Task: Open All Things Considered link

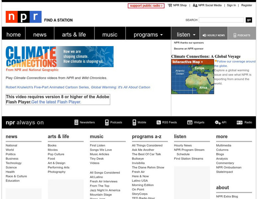Action: click(147, 145)
